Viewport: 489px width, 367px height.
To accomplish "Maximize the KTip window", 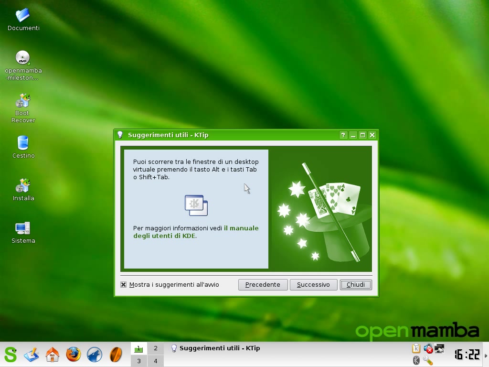I will click(362, 135).
